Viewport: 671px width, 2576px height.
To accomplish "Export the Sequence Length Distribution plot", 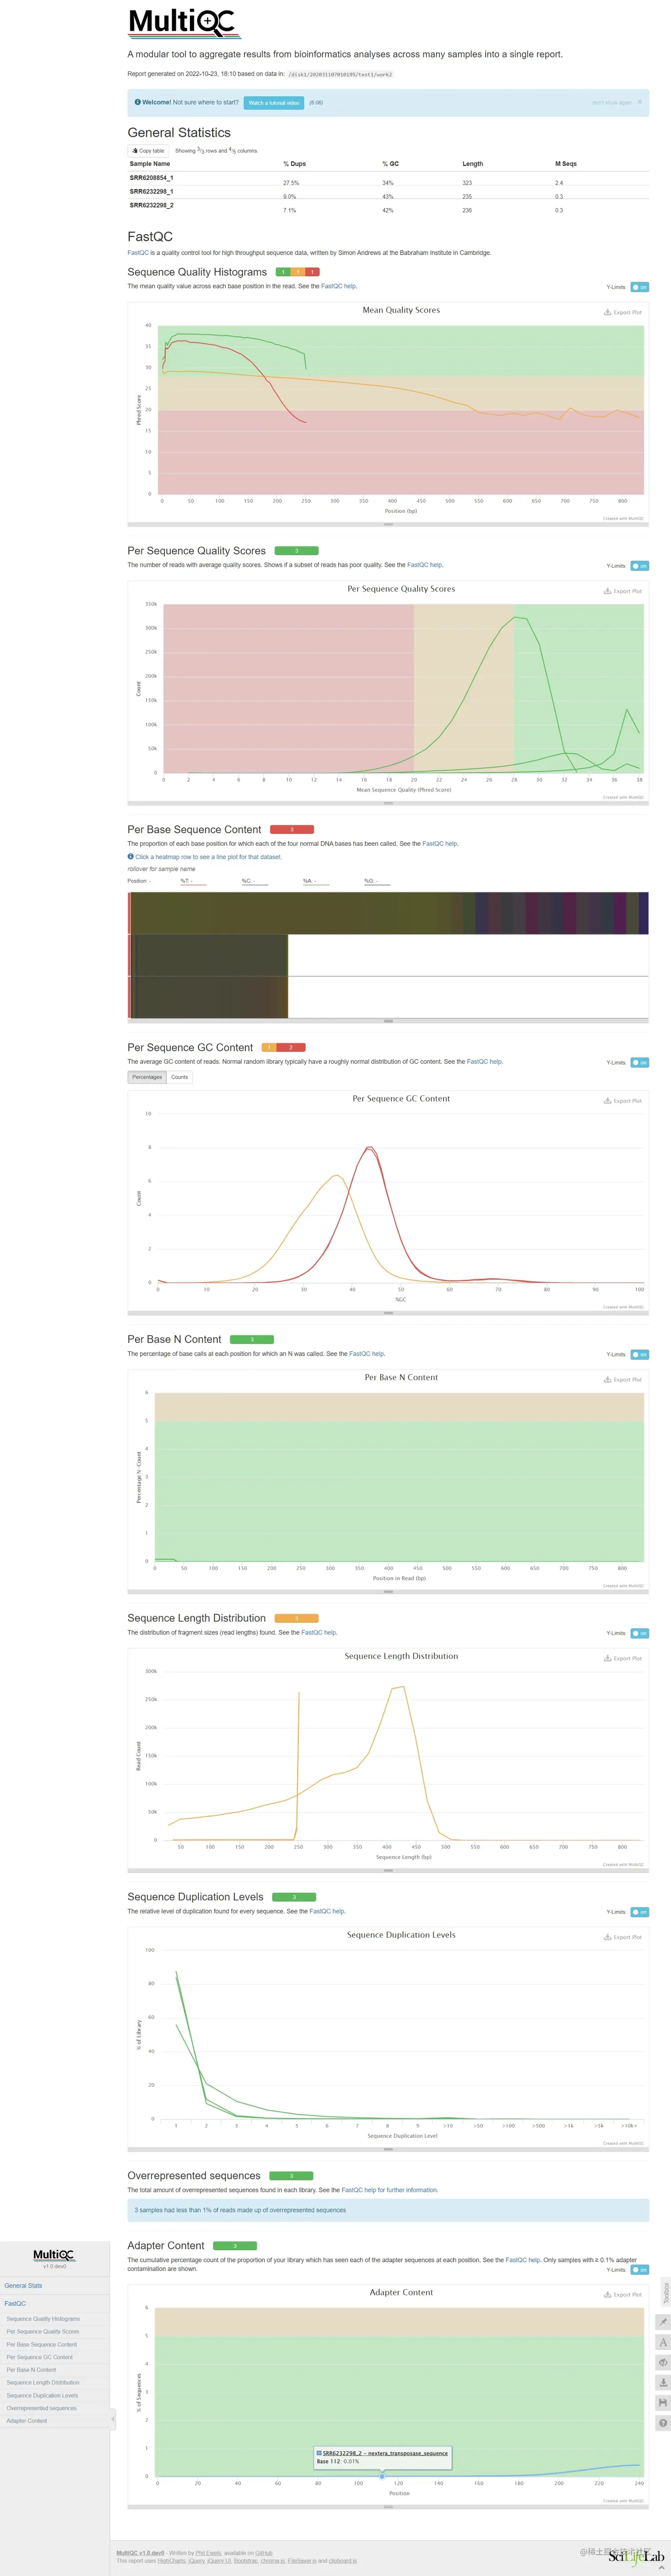I will 623,1658.
